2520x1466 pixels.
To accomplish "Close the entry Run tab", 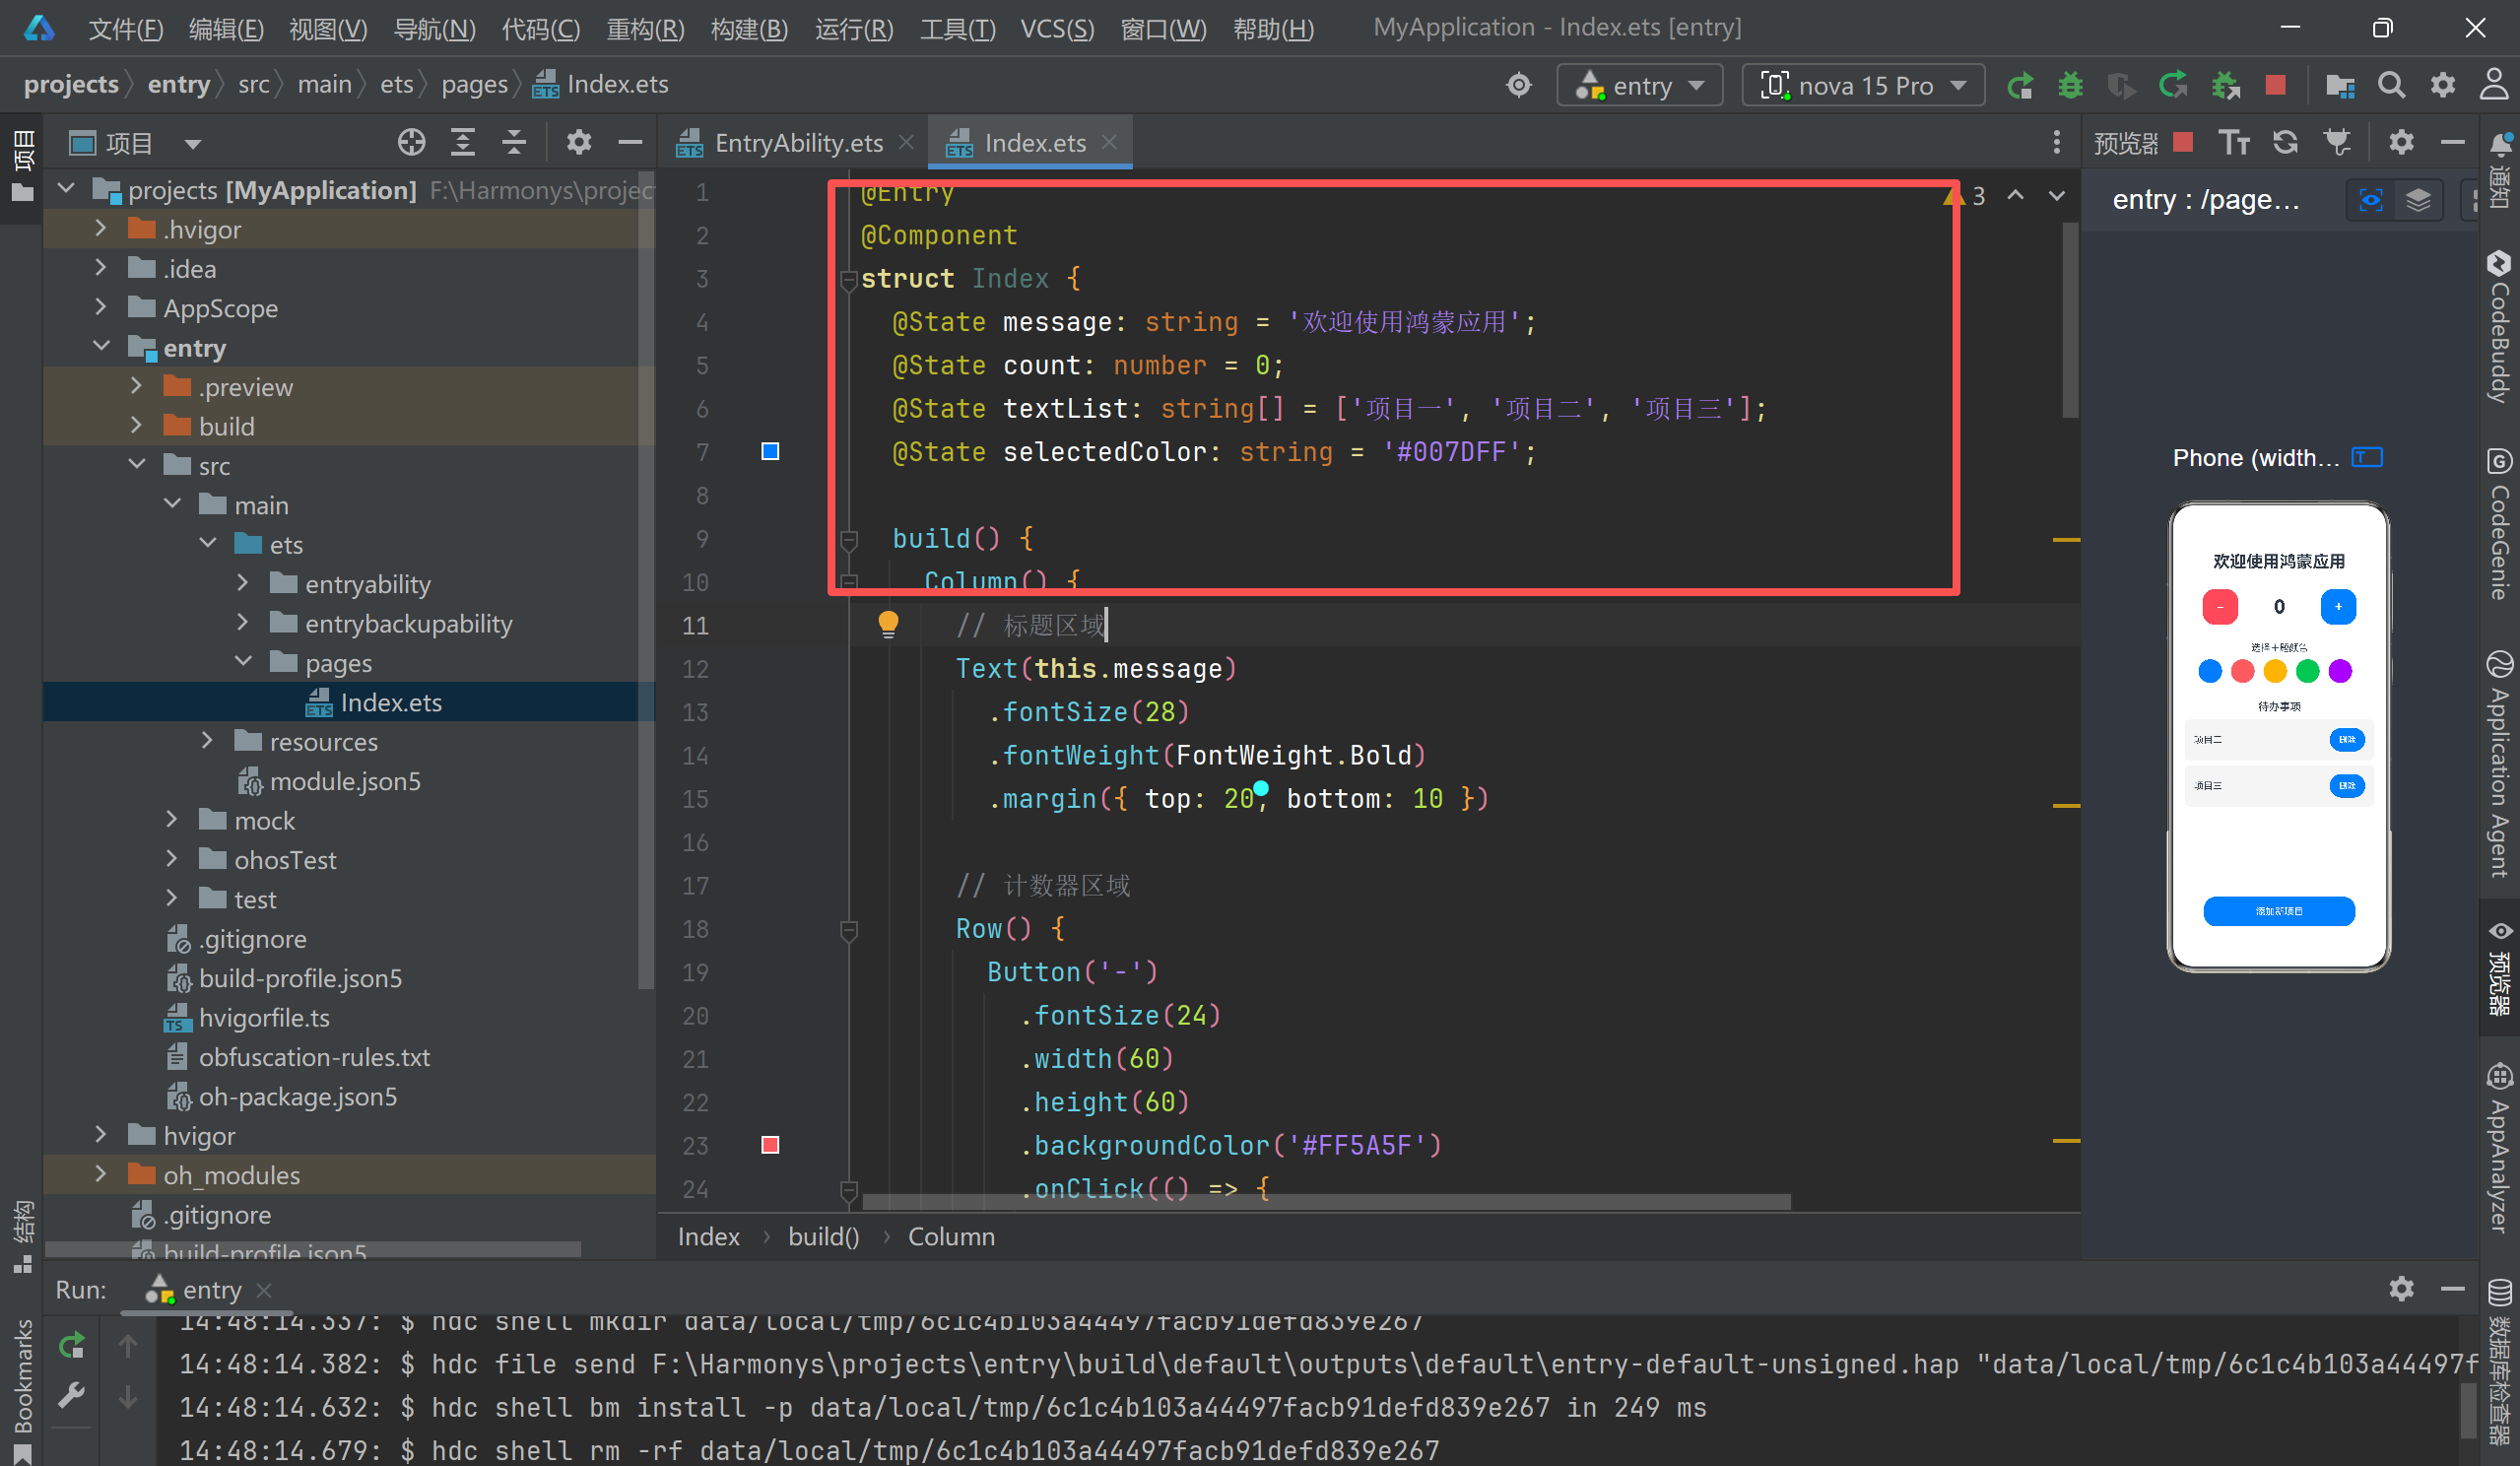I will (x=264, y=1290).
